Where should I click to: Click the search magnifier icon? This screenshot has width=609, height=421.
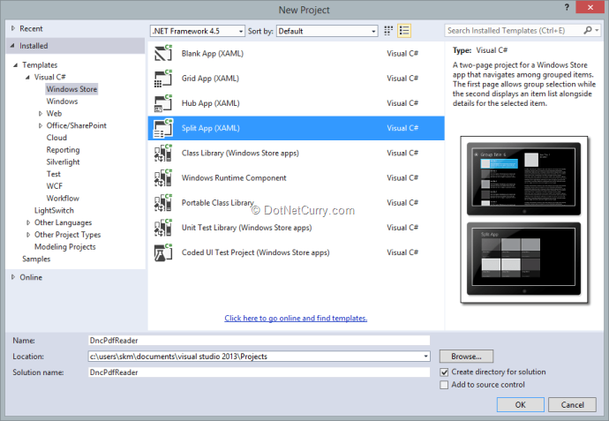588,30
